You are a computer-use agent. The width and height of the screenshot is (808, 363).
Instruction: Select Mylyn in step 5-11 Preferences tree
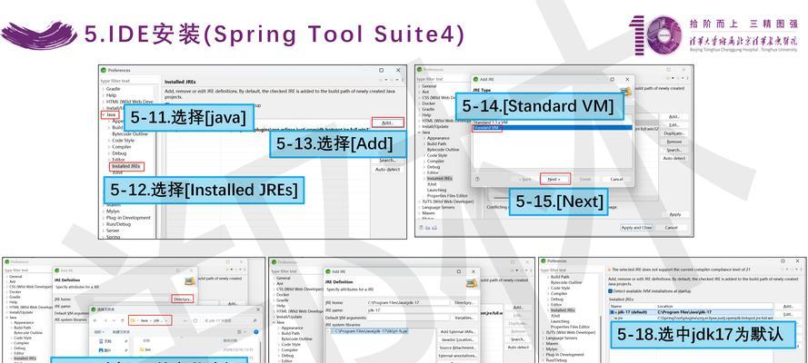click(113, 211)
